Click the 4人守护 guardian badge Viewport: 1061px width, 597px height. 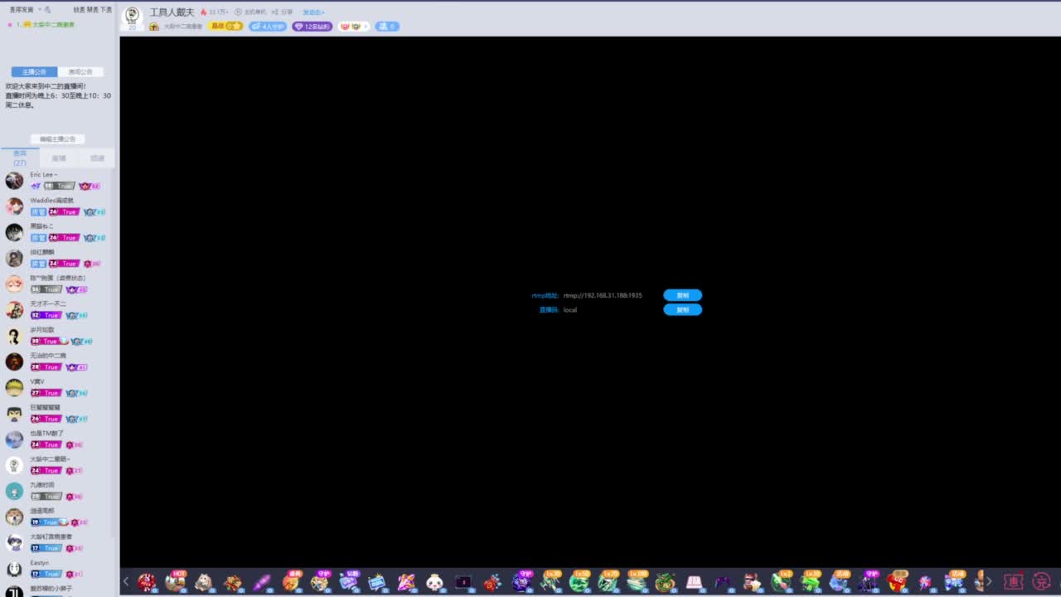pos(268,27)
